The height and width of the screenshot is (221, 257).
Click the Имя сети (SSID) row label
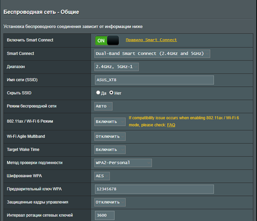click(x=25, y=80)
